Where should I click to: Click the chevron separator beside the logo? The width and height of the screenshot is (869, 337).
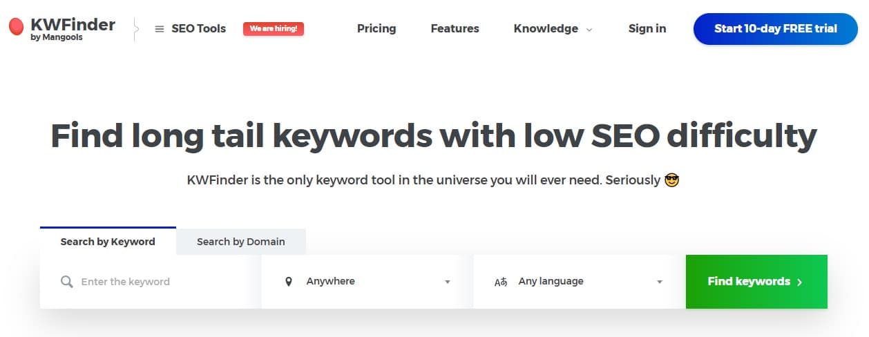(x=135, y=29)
